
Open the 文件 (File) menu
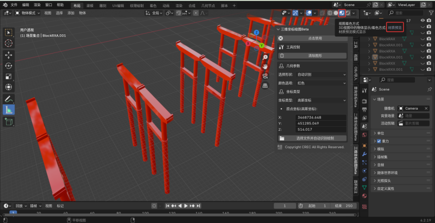(x=14, y=4)
